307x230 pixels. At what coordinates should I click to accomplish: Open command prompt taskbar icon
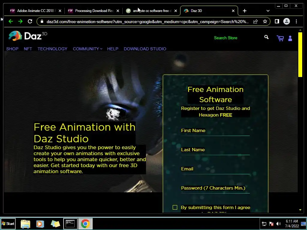(x=70, y=223)
